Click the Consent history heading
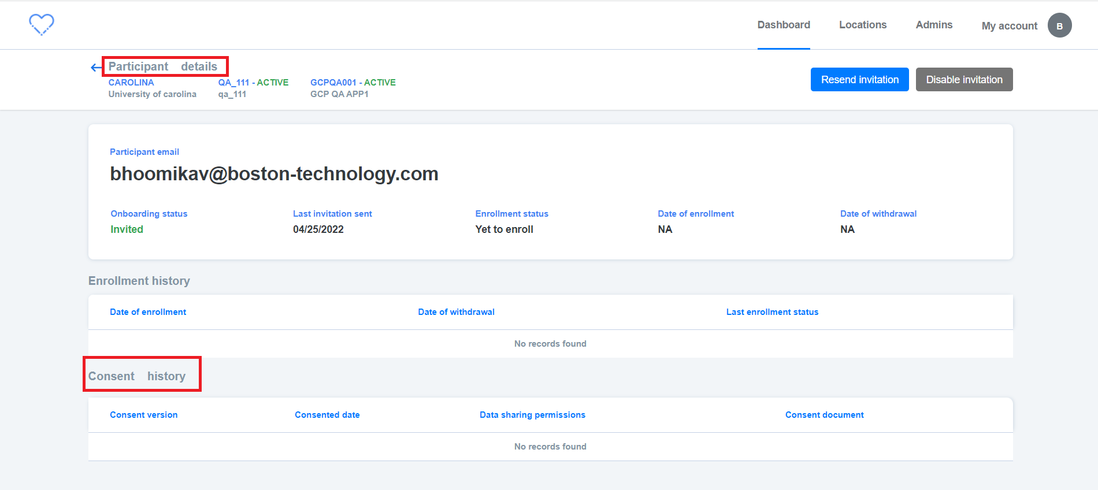 137,376
